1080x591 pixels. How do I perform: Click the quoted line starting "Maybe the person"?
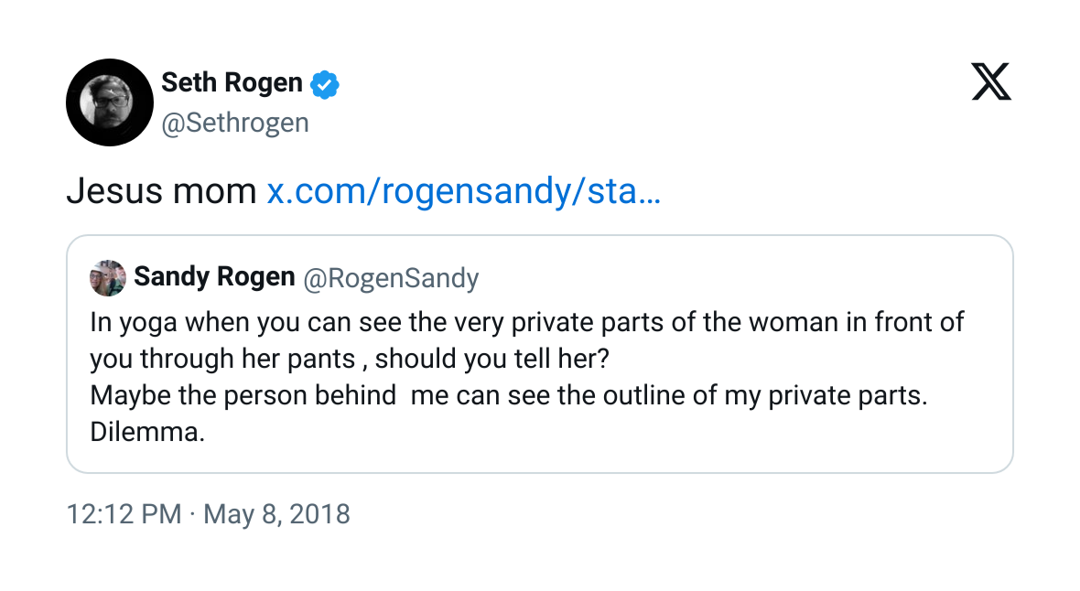tap(508, 395)
